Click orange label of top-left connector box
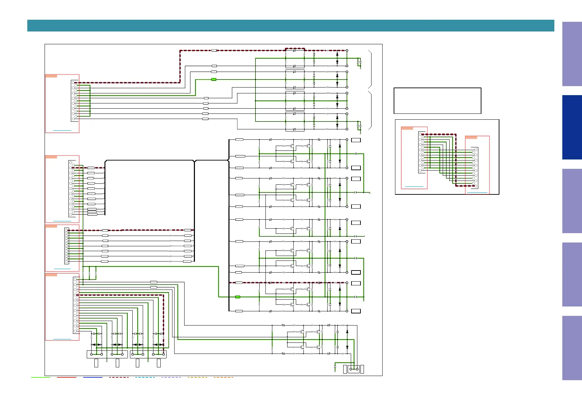The image size is (582, 412). point(51,76)
